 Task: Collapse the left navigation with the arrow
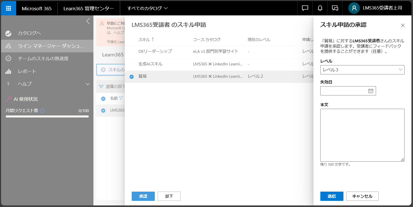coord(88,21)
